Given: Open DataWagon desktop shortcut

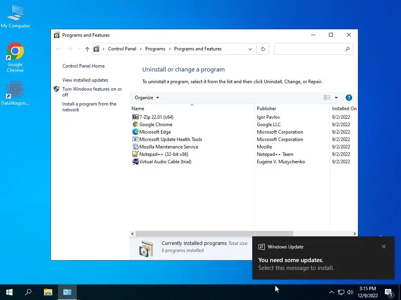Looking at the screenshot, I should pos(15,93).
